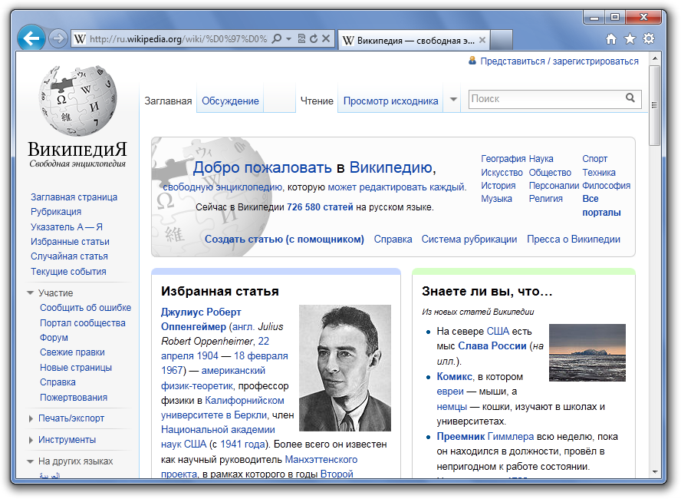Expand the Печать/экспорт sidebar section
This screenshot has height=499, width=681.
point(31,418)
